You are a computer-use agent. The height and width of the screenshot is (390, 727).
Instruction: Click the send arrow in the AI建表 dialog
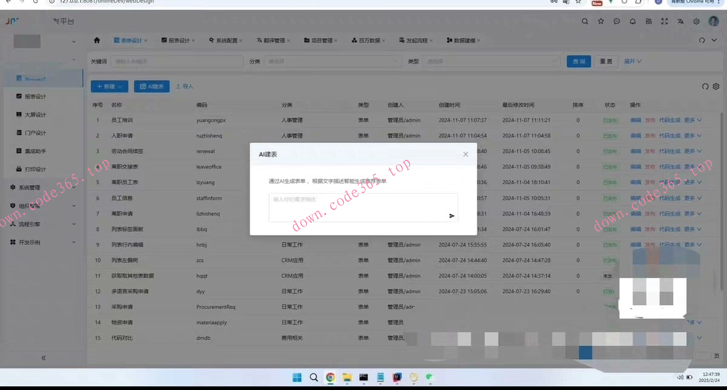[451, 215]
